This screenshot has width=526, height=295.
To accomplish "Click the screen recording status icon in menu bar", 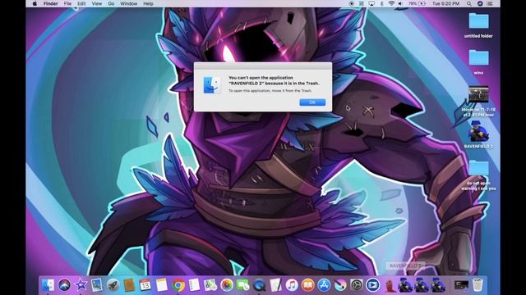I will 351,3.
